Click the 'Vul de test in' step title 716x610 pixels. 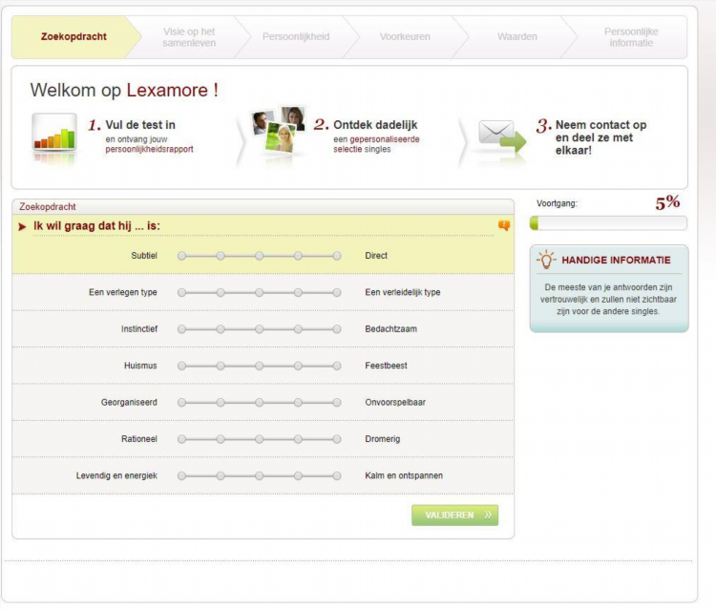click(140, 125)
